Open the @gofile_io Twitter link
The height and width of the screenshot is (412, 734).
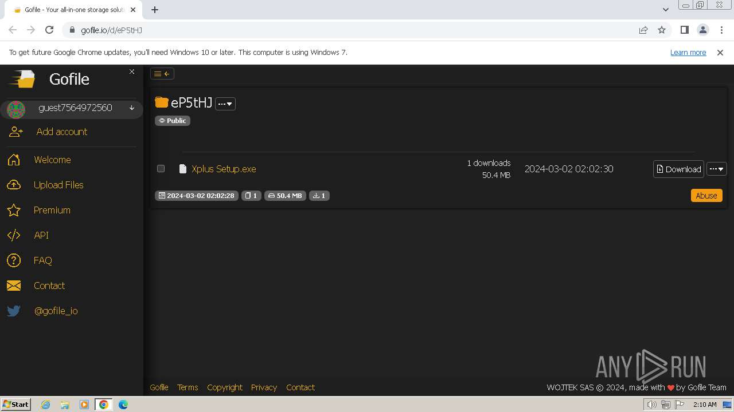click(56, 311)
